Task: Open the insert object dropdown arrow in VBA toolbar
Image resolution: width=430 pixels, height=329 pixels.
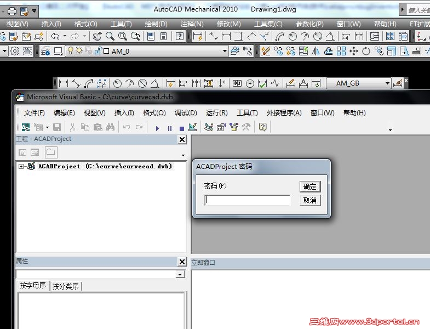Action: point(48,127)
